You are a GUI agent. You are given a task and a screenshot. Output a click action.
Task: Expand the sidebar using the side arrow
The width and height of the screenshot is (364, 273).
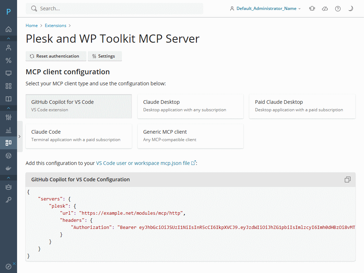(x=20, y=136)
